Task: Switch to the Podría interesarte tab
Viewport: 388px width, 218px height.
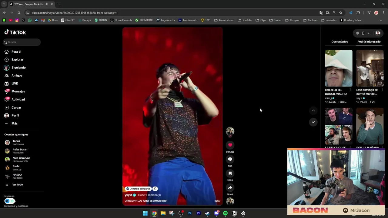Action: click(x=369, y=41)
